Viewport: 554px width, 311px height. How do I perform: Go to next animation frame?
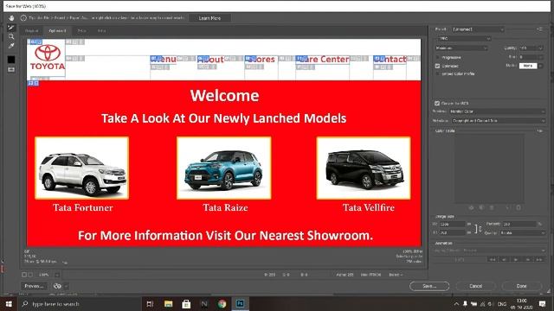coord(528,259)
